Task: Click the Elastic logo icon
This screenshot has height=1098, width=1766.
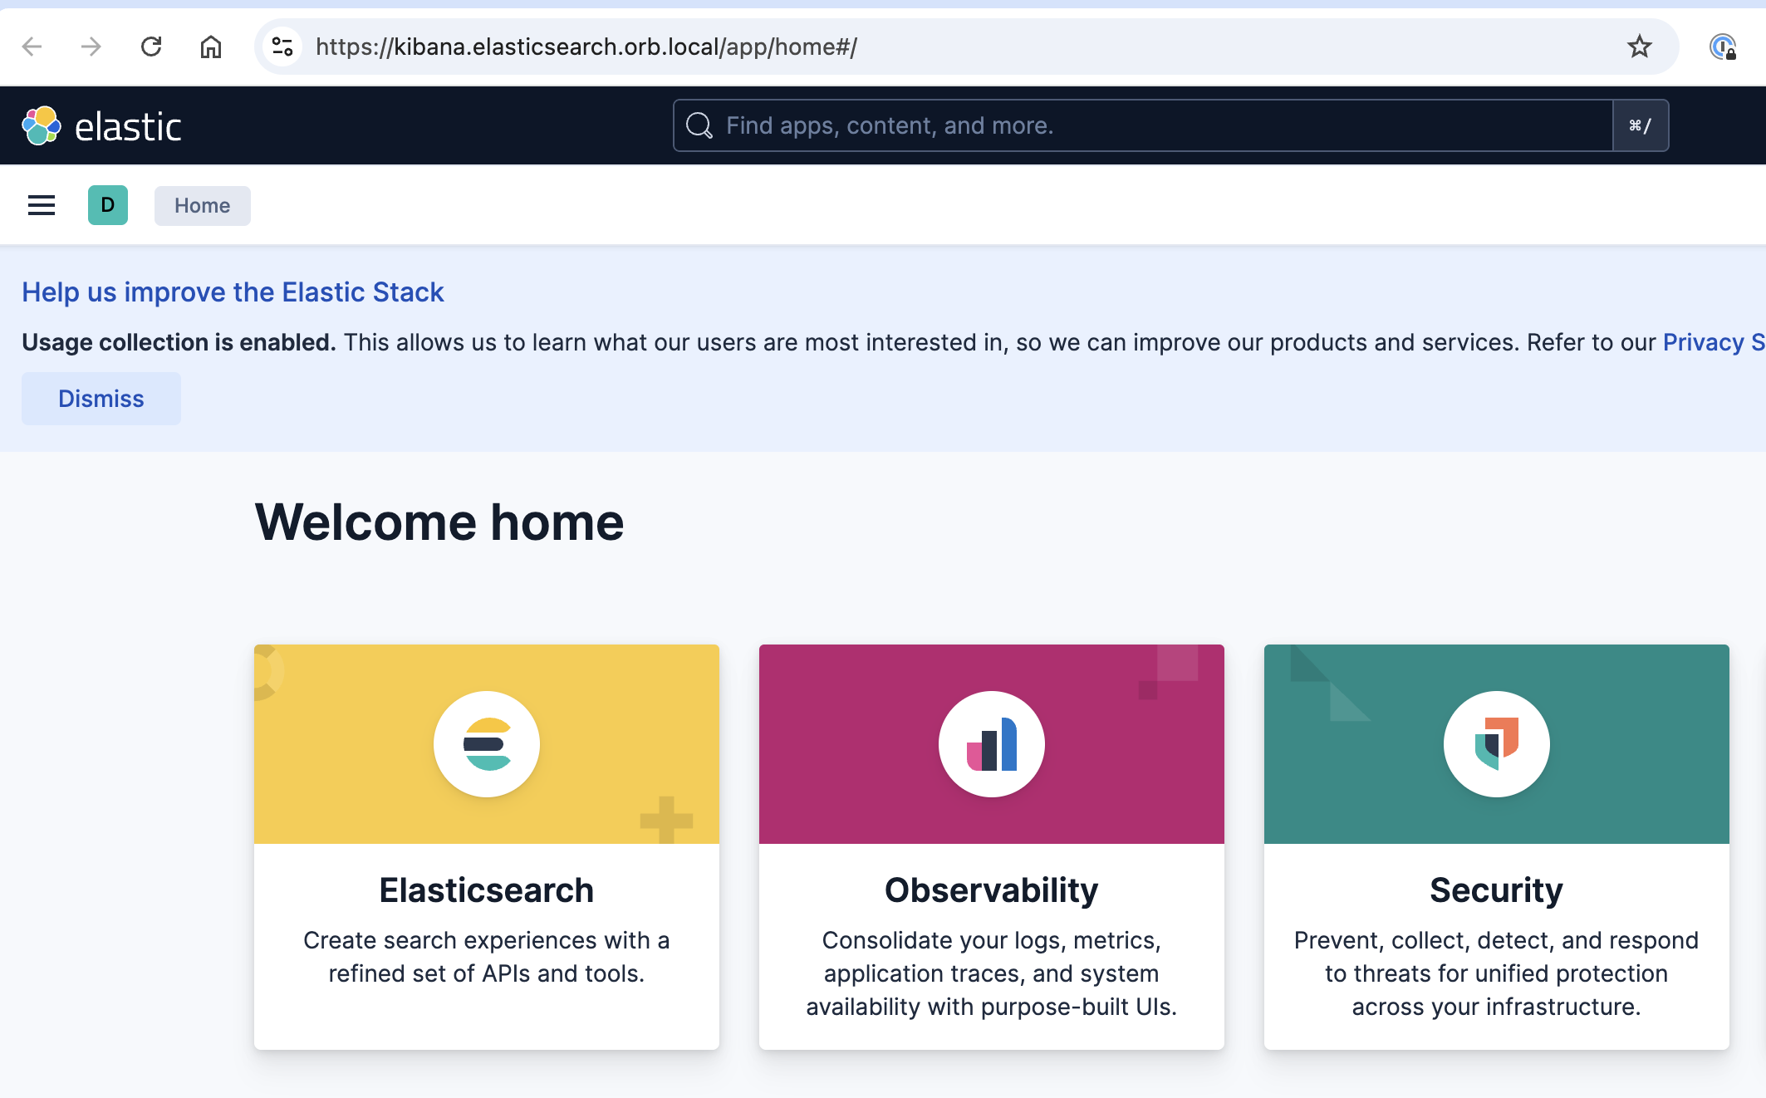Action: [42, 126]
